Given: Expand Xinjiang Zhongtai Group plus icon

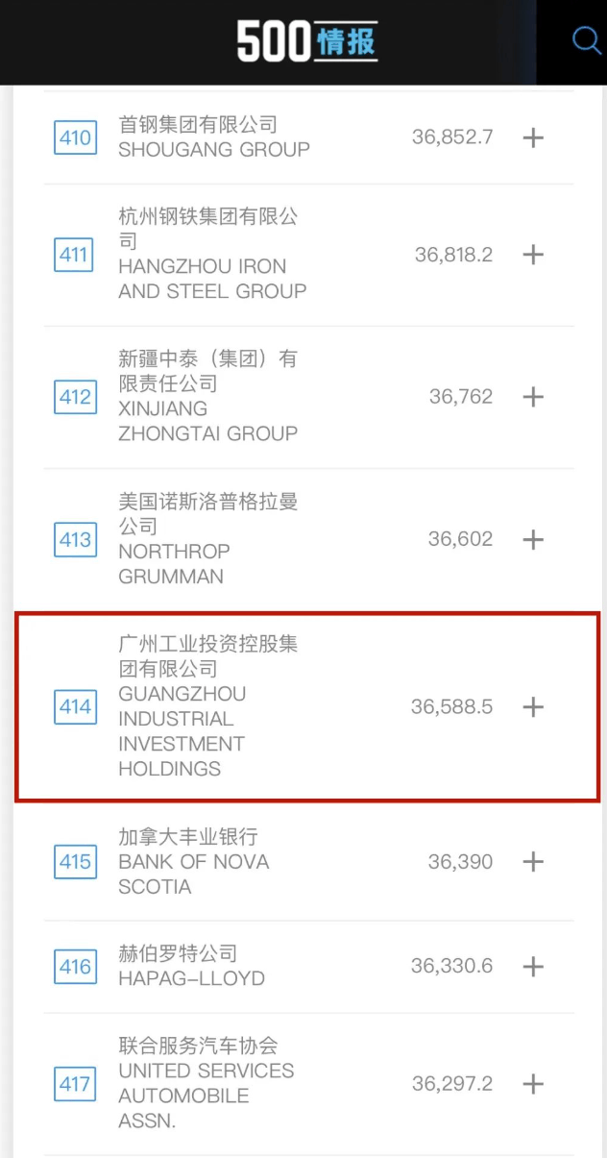Looking at the screenshot, I should point(533,397).
